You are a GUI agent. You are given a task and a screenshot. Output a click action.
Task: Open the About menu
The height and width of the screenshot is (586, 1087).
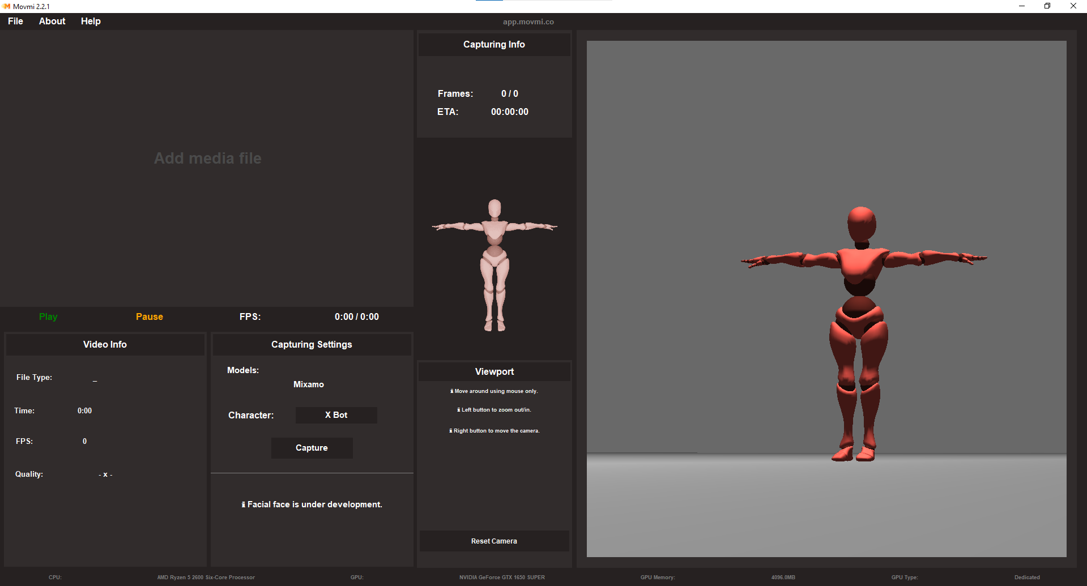[x=52, y=21]
